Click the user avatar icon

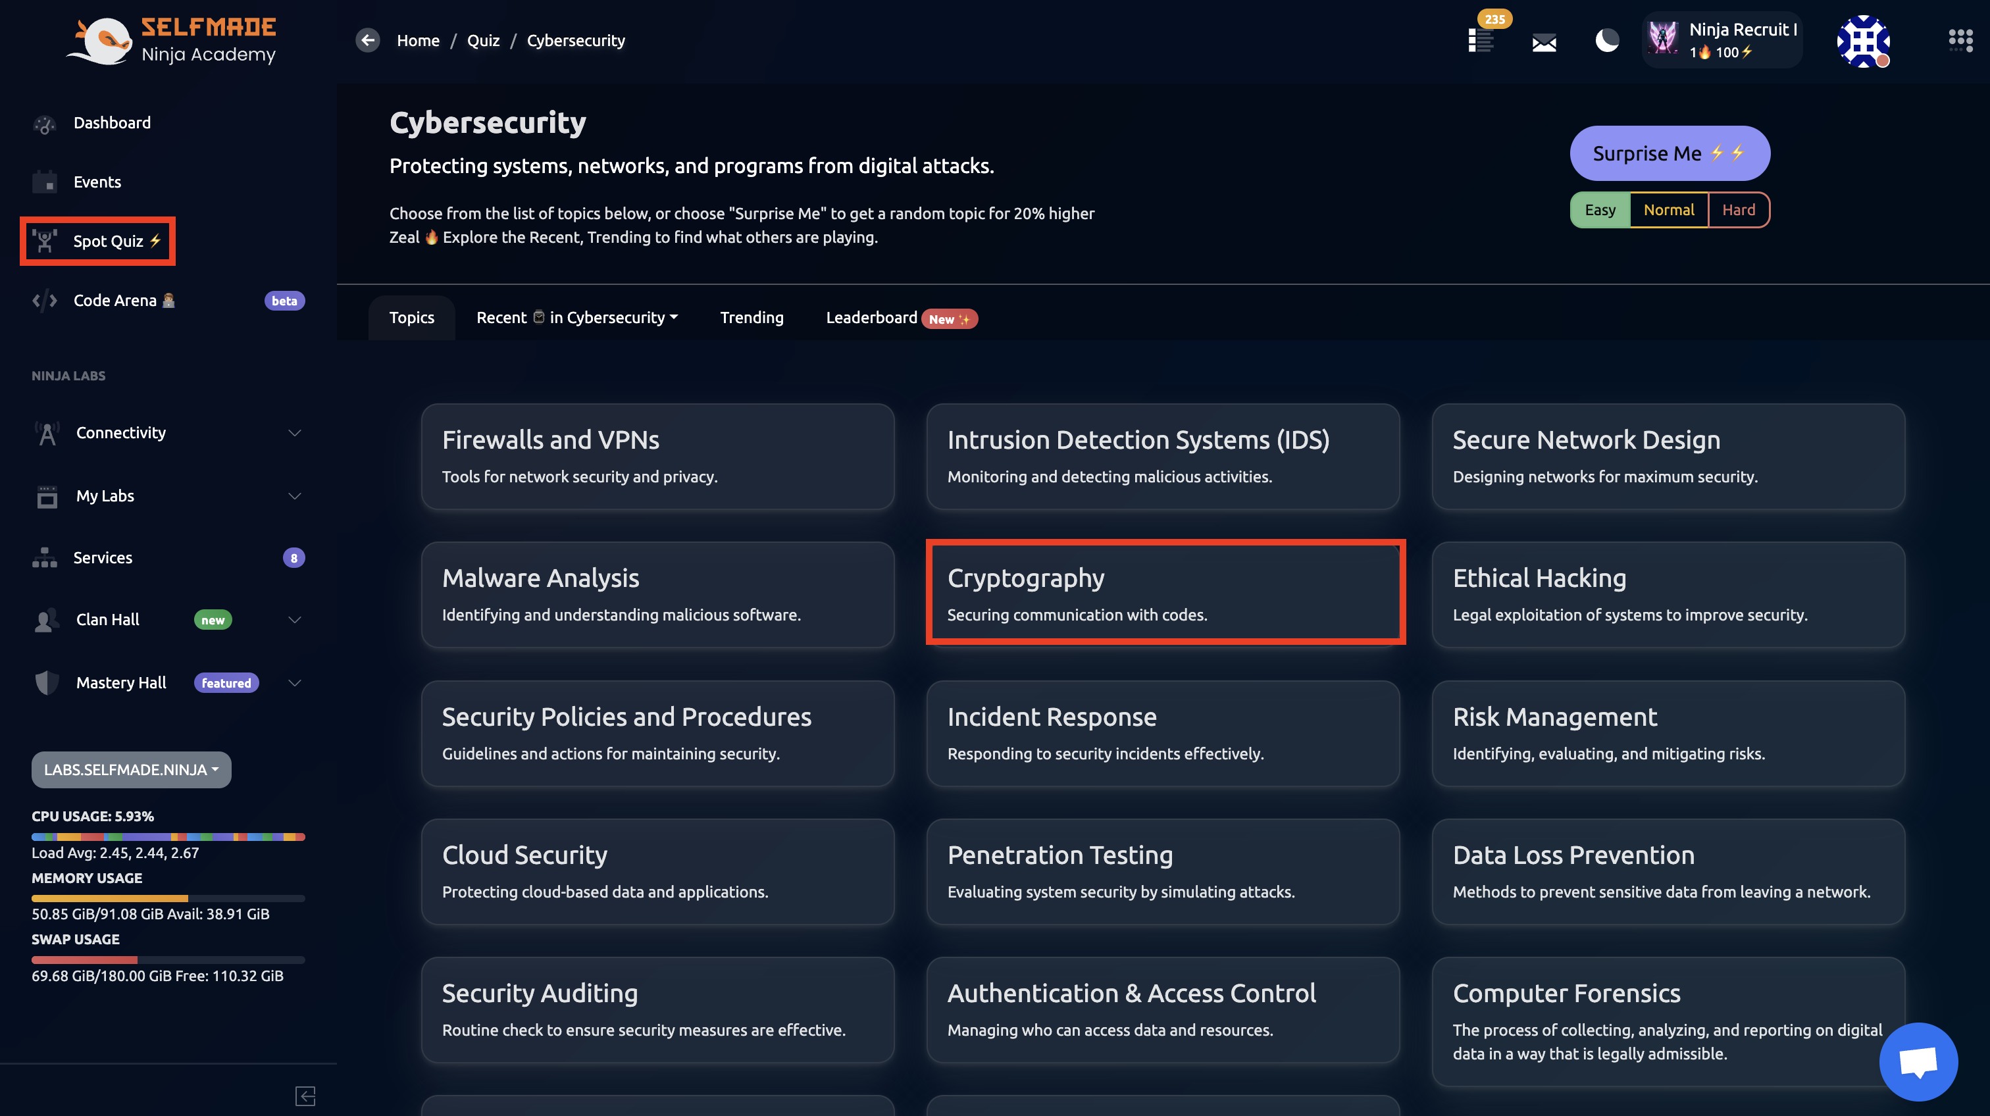click(1862, 41)
